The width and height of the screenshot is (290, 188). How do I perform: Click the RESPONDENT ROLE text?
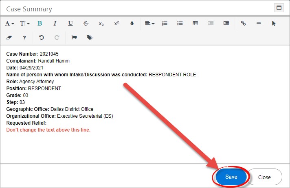172,75
